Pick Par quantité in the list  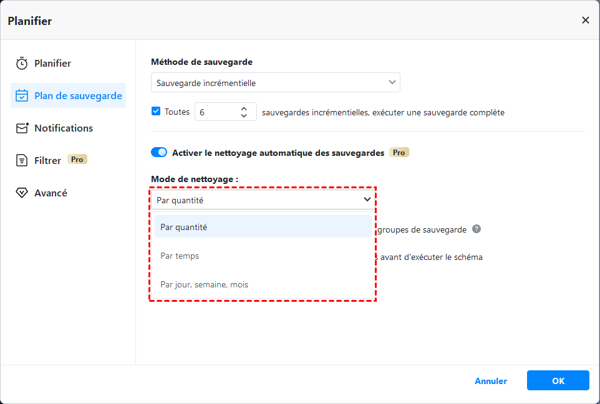[183, 227]
